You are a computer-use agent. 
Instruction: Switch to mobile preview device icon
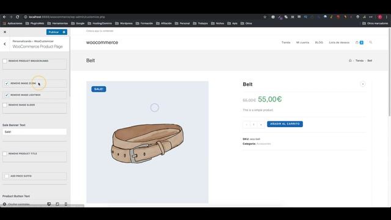[x=66, y=204]
